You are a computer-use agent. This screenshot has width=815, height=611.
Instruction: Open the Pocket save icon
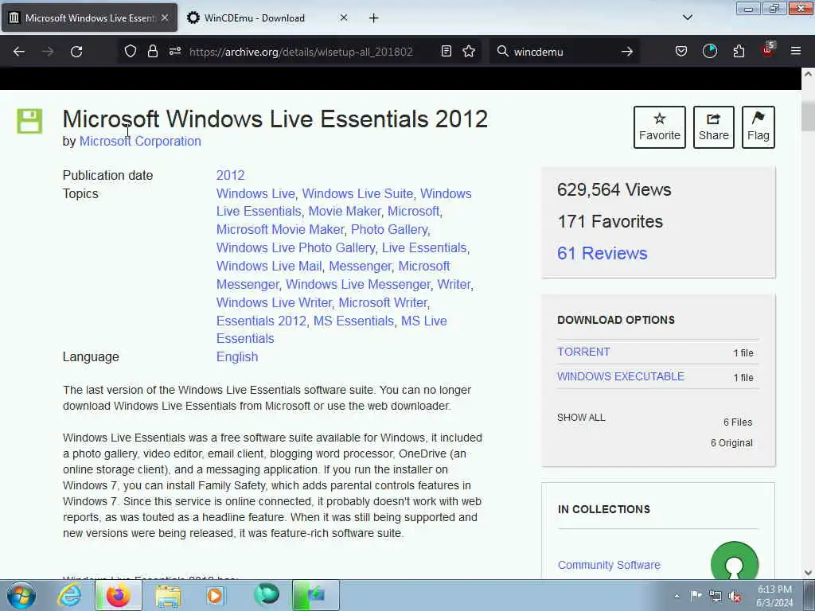point(681,51)
